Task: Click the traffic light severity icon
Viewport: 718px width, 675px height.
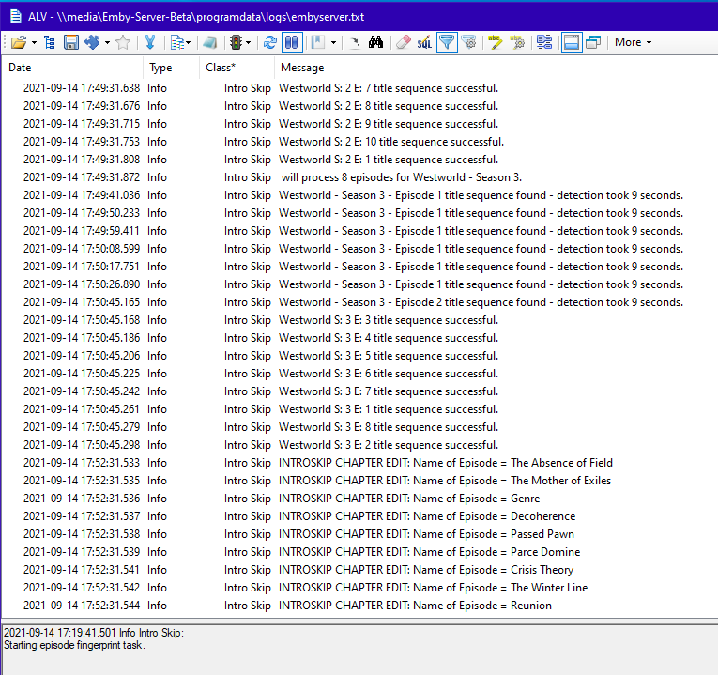Action: (237, 42)
